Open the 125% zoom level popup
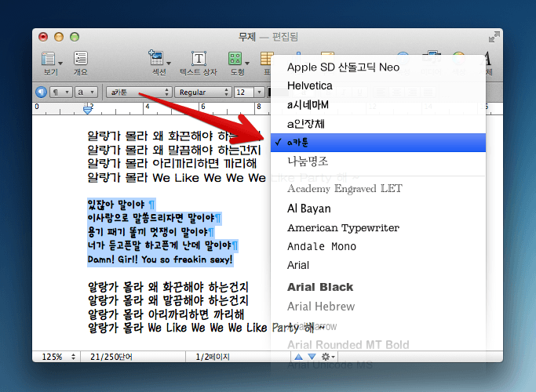Screen dimensions: 536x392 (57, 357)
